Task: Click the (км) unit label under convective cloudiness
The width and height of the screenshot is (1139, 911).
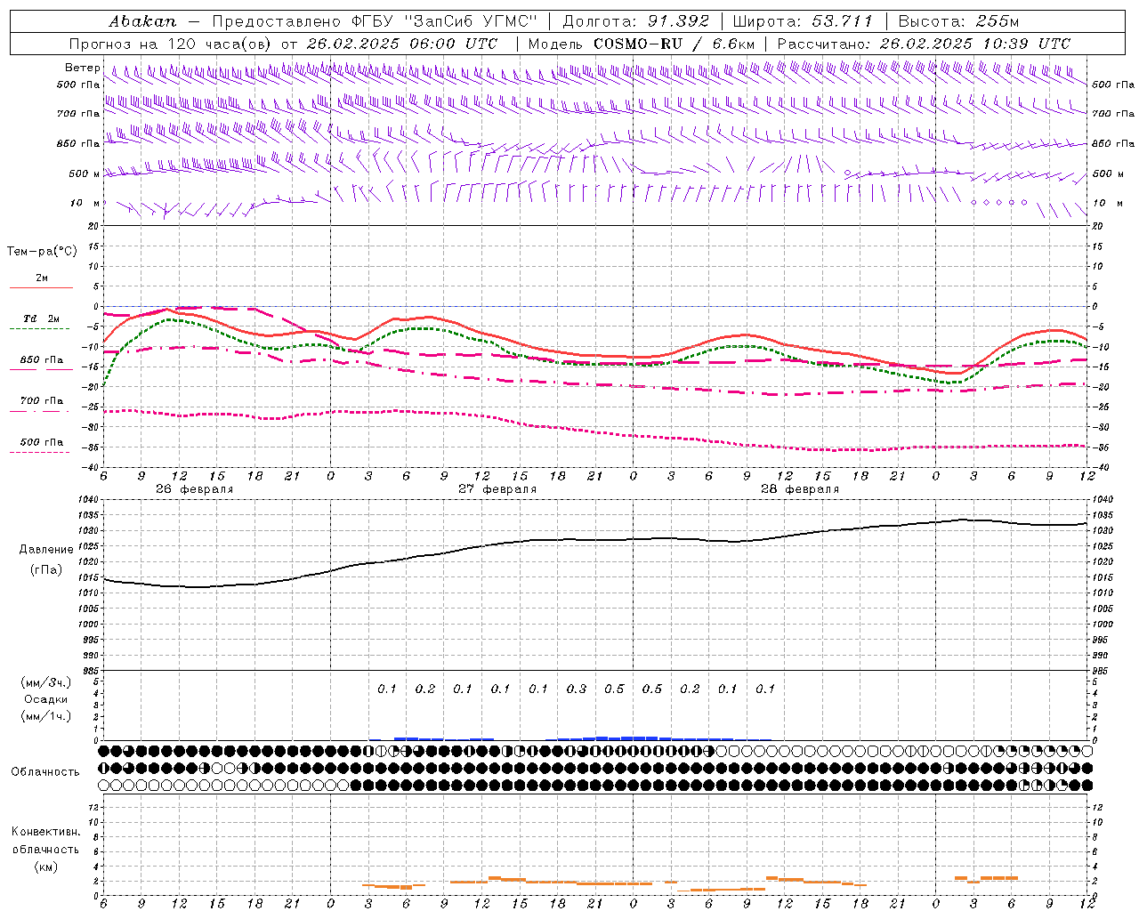Action: click(45, 866)
